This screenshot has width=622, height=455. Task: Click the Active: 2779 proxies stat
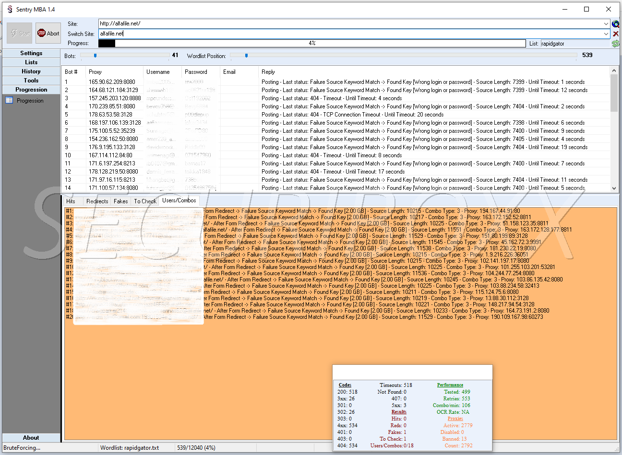[458, 425]
